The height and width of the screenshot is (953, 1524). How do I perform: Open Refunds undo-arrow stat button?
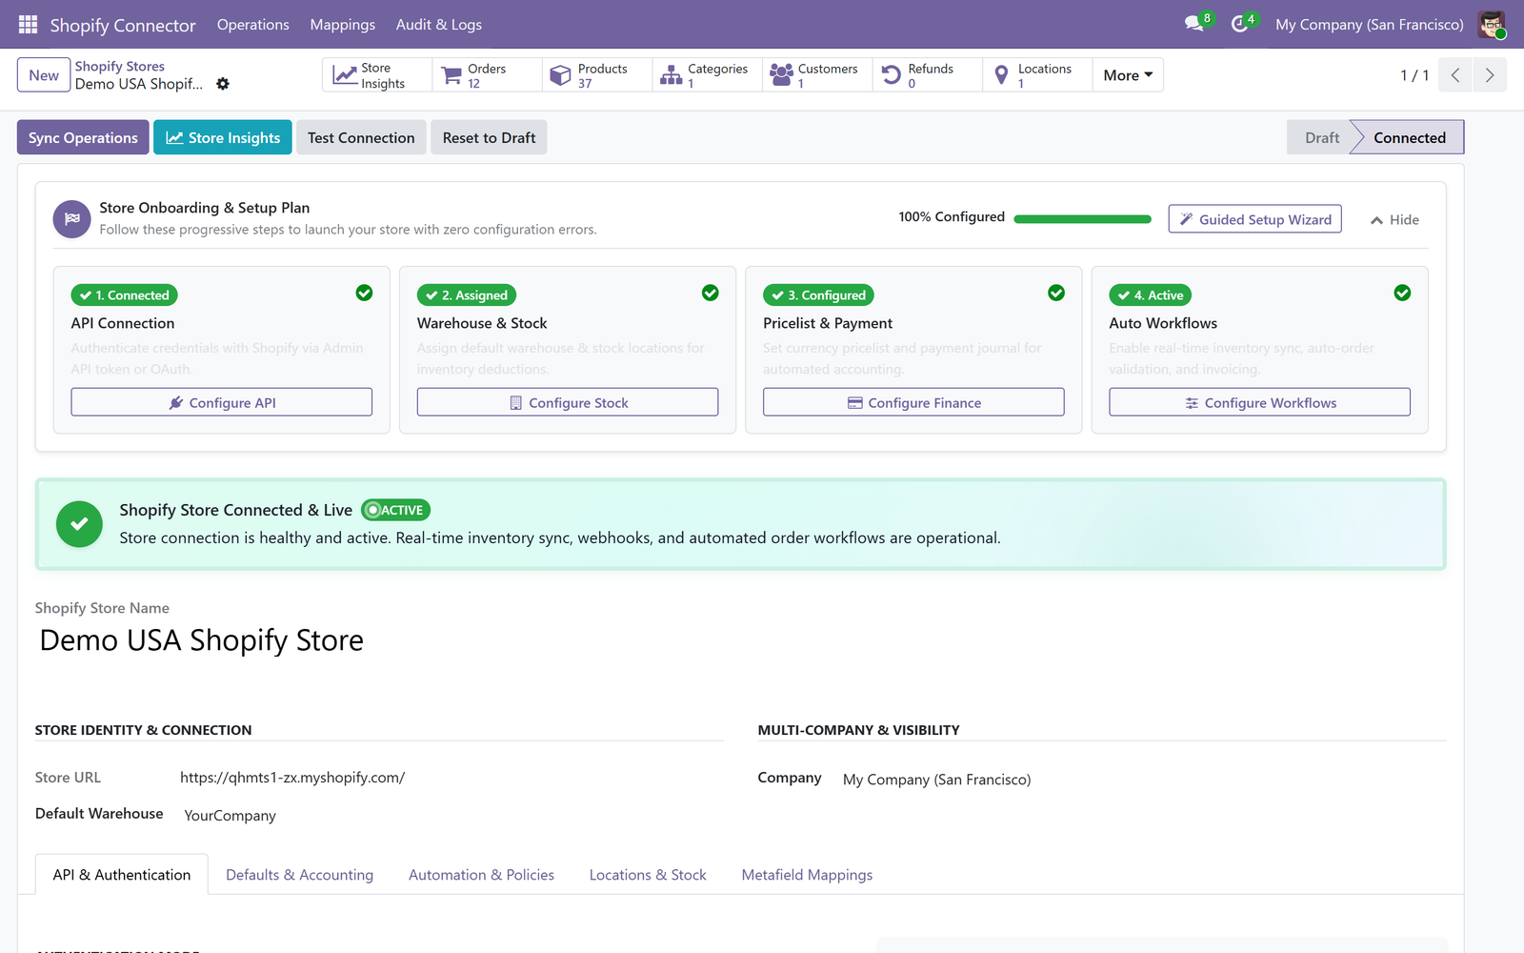click(928, 75)
